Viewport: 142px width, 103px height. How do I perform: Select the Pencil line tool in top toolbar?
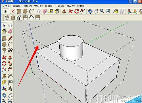pos(13,11)
